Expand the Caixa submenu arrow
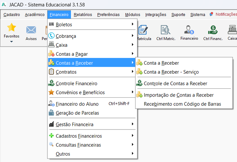 tap(133, 45)
